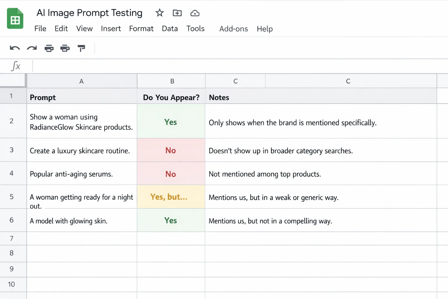Redo the last action

[x=32, y=48]
